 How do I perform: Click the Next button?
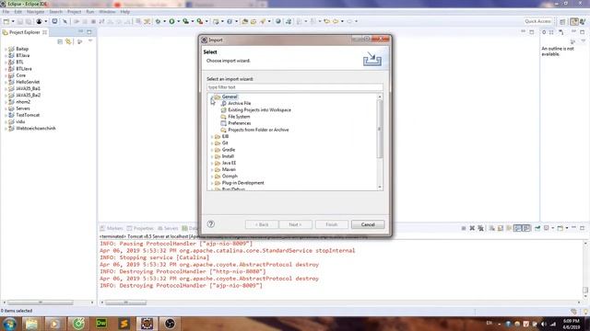coord(295,224)
